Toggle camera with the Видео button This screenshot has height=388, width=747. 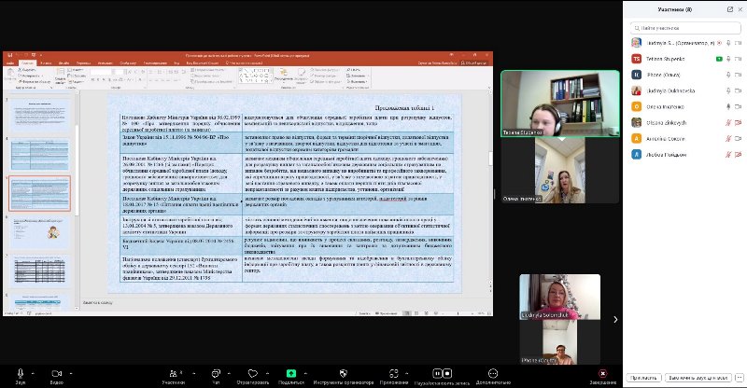(x=57, y=374)
